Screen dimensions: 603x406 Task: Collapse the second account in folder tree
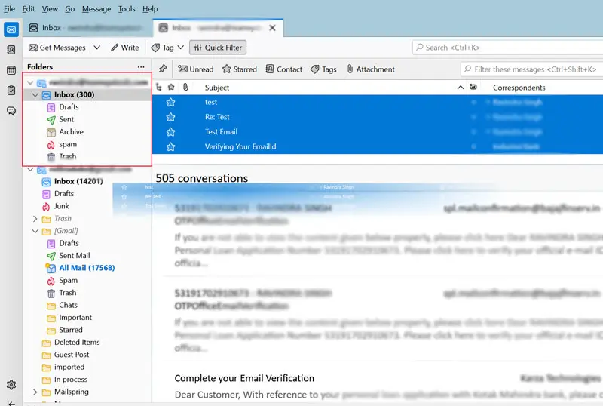(x=30, y=169)
